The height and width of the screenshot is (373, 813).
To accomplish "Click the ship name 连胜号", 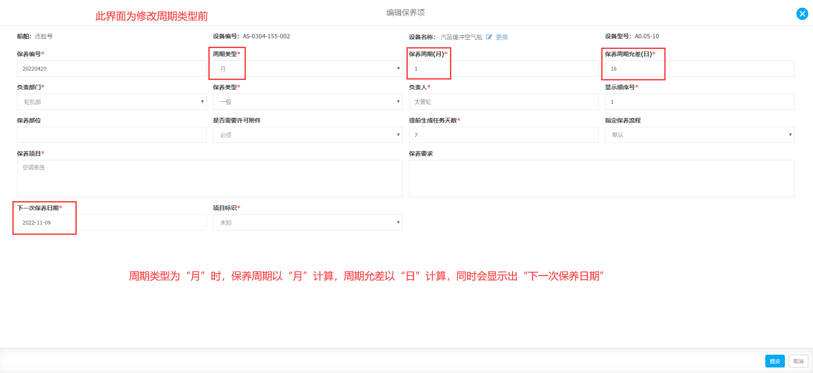I will tap(44, 36).
